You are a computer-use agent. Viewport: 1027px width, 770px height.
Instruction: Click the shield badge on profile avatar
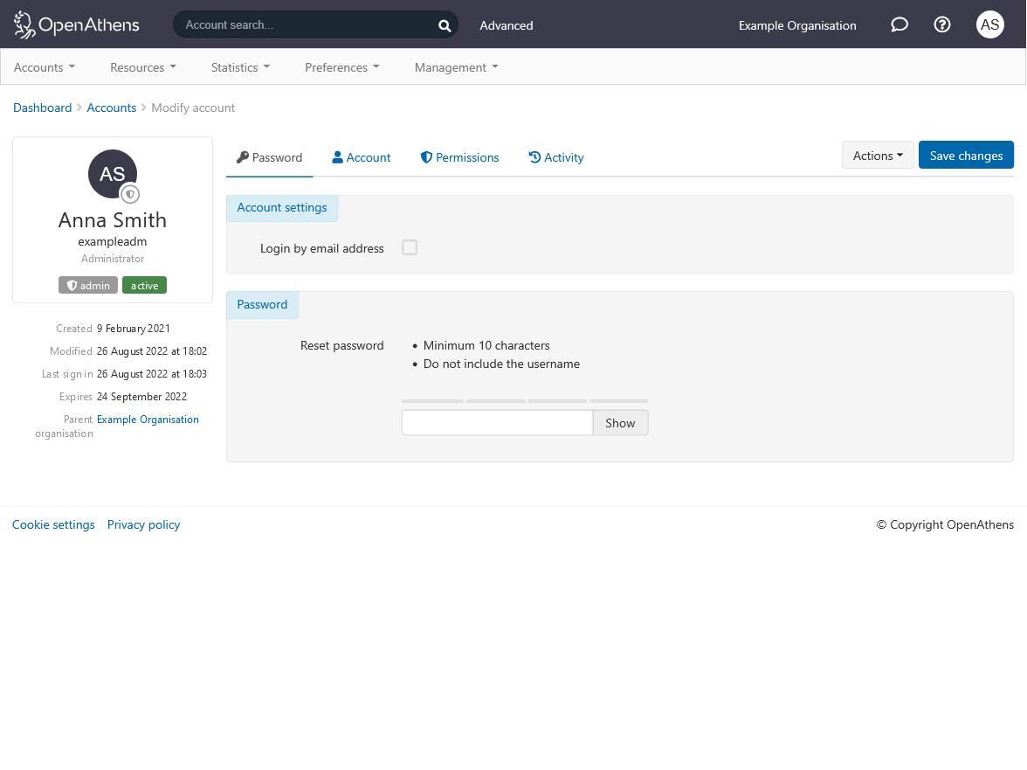129,194
